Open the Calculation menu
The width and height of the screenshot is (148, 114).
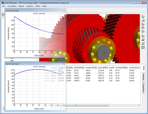point(12,6)
